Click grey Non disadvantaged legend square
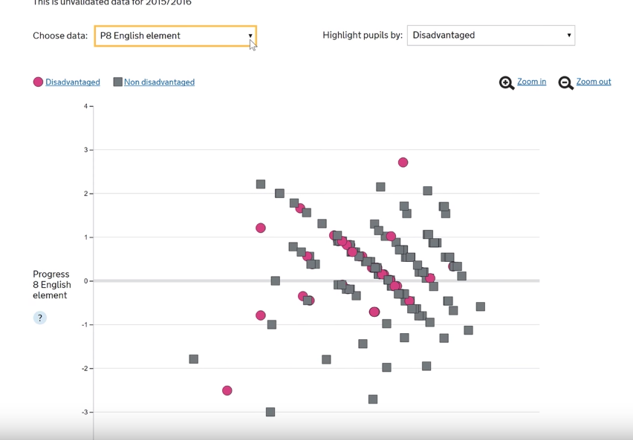This screenshot has width=633, height=440. (x=117, y=82)
